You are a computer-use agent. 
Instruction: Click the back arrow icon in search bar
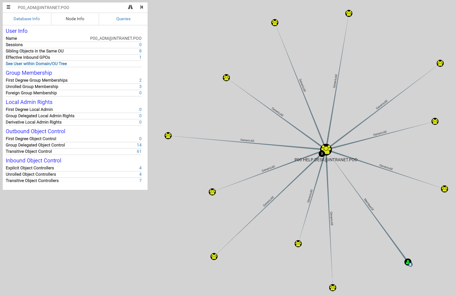142,7
